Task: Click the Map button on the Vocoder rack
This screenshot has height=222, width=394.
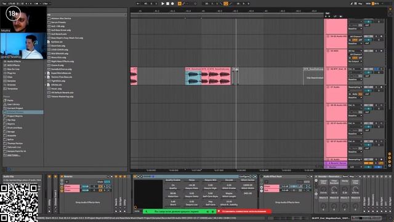Action: click(x=352, y=176)
